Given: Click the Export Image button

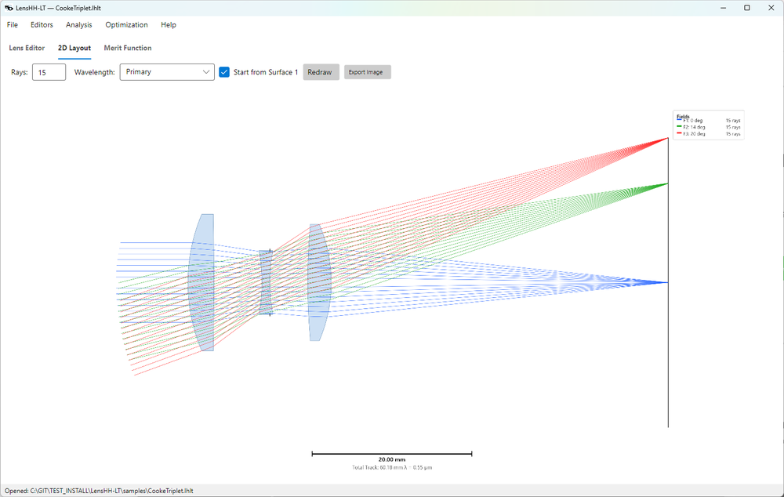Looking at the screenshot, I should pos(367,72).
